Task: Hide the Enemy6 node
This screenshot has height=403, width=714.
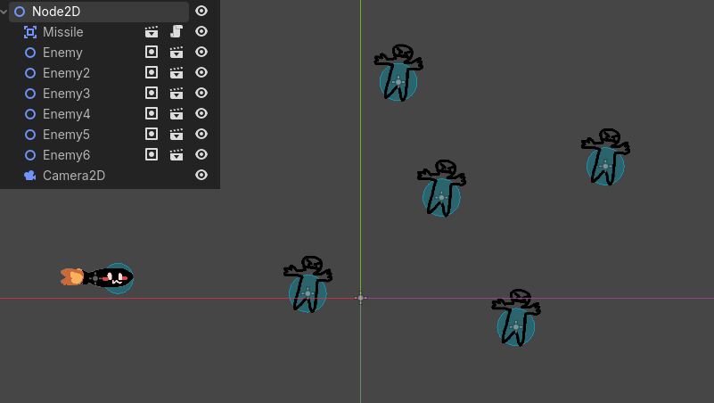Action: click(201, 154)
